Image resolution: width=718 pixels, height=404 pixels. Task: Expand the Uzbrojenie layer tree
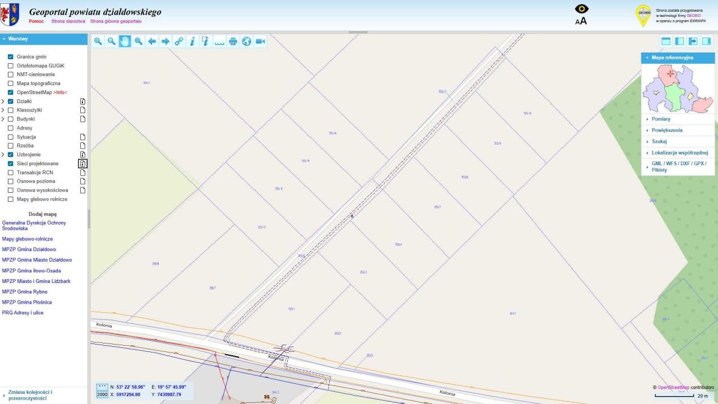pyautogui.click(x=3, y=155)
